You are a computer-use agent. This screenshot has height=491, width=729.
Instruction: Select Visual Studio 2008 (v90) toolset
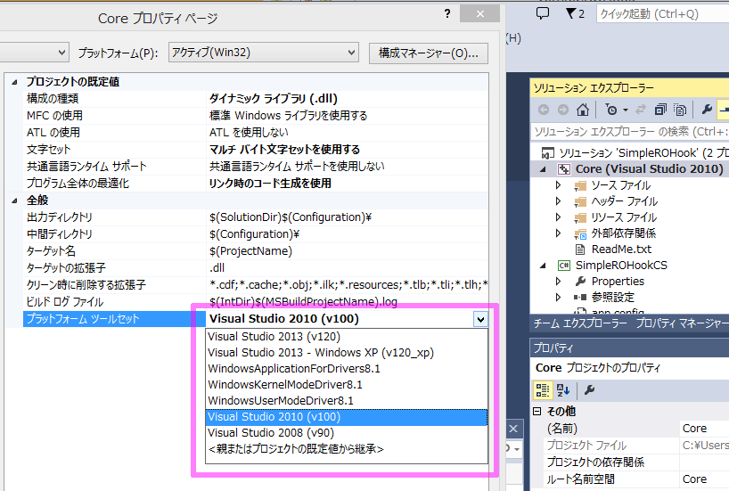[x=347, y=433]
